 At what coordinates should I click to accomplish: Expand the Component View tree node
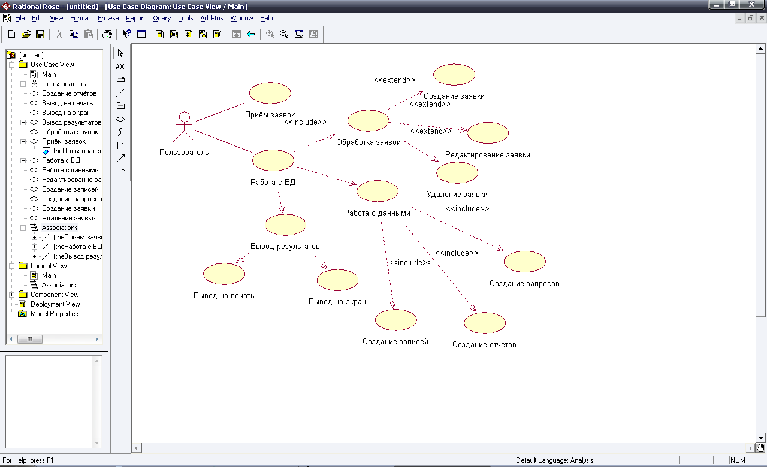12,295
